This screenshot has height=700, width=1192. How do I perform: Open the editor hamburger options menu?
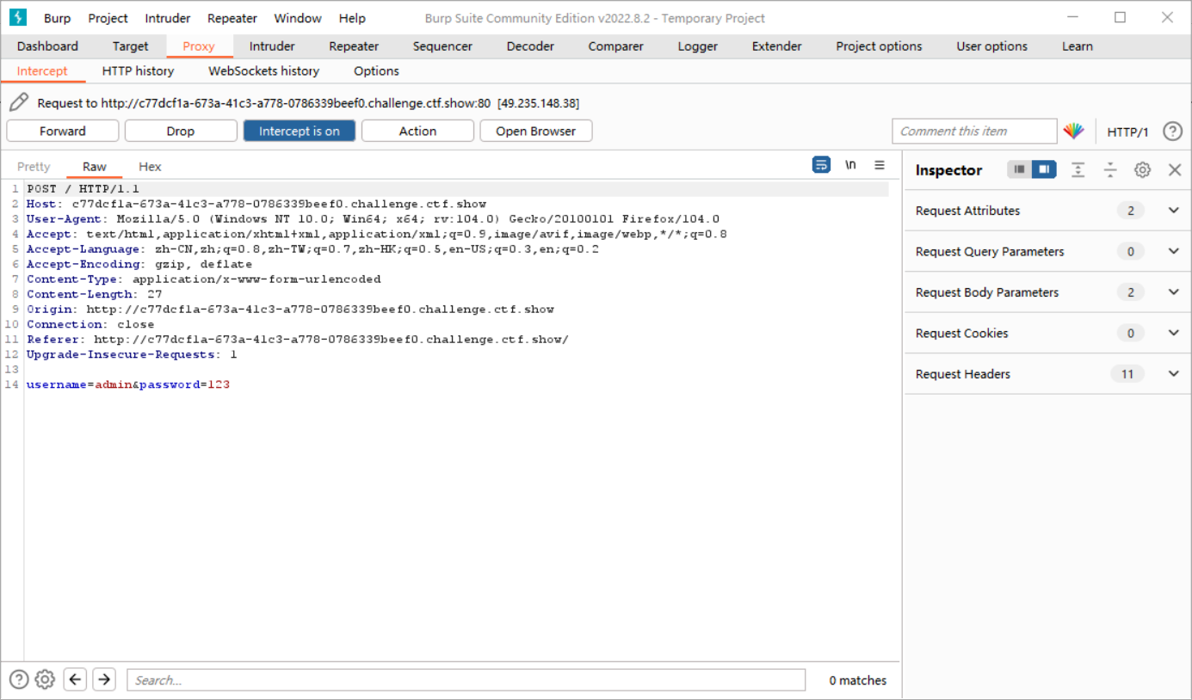[x=880, y=165]
